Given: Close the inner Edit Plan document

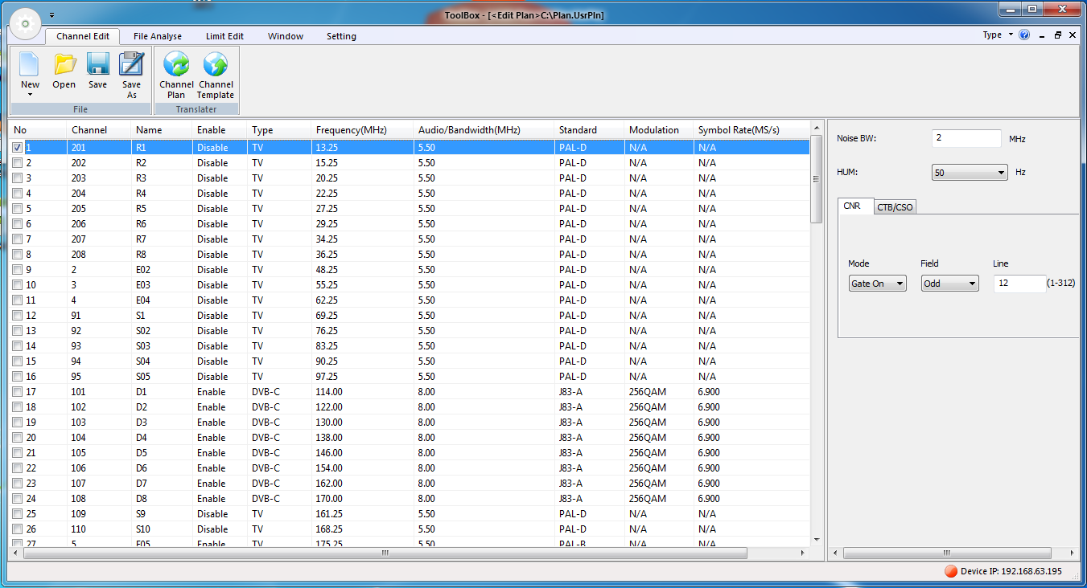Looking at the screenshot, I should click(x=1073, y=35).
